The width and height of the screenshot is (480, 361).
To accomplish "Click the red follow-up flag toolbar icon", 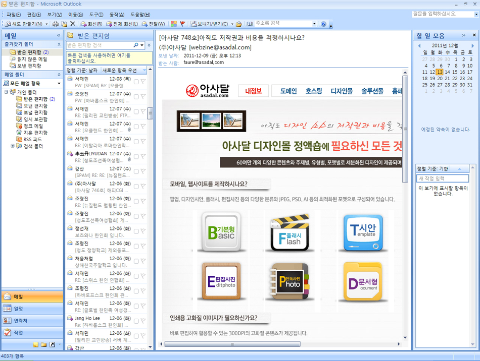I will point(182,24).
